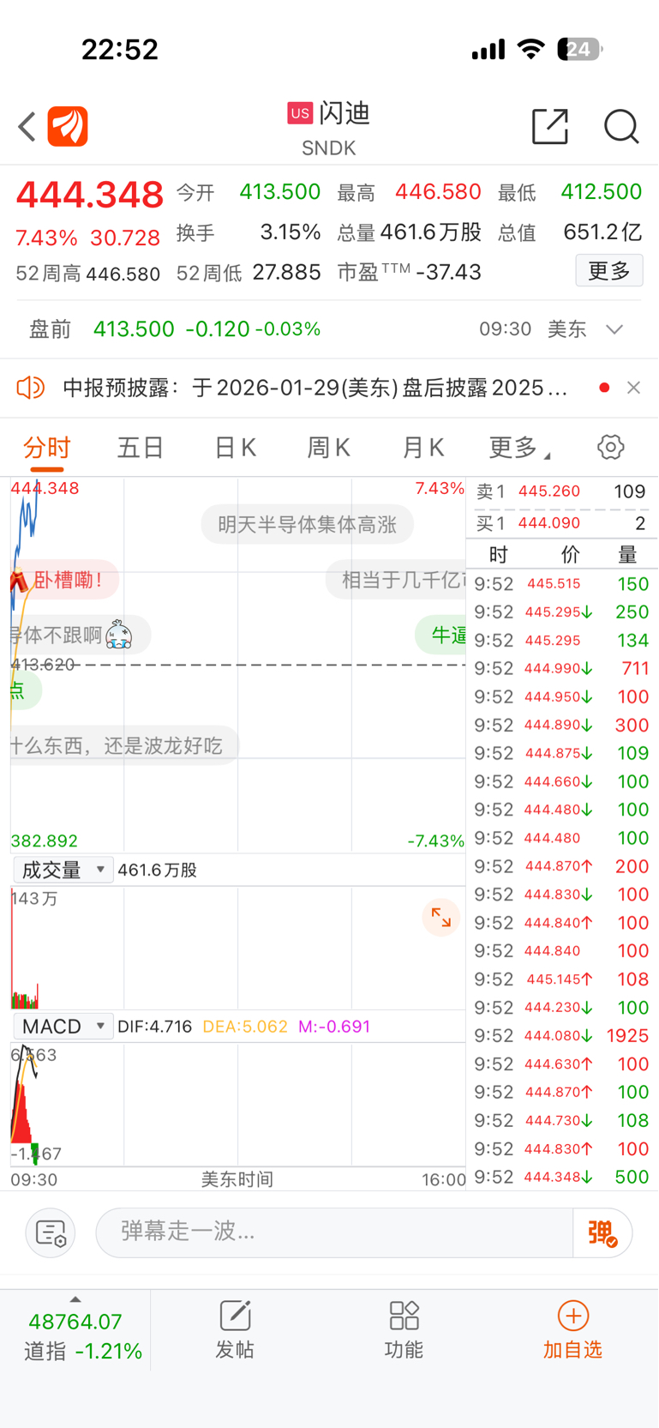Viewport: 659px width, 1428px height.
Task: Tap the 弹幕走一波 input field
Action: pyautogui.click(x=335, y=1232)
